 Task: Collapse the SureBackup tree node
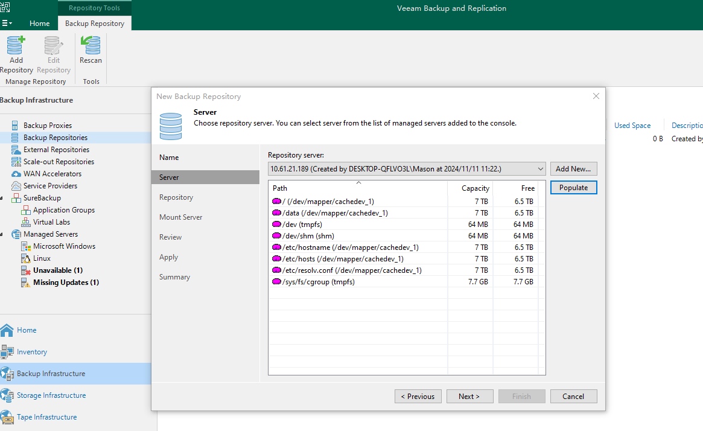2,198
